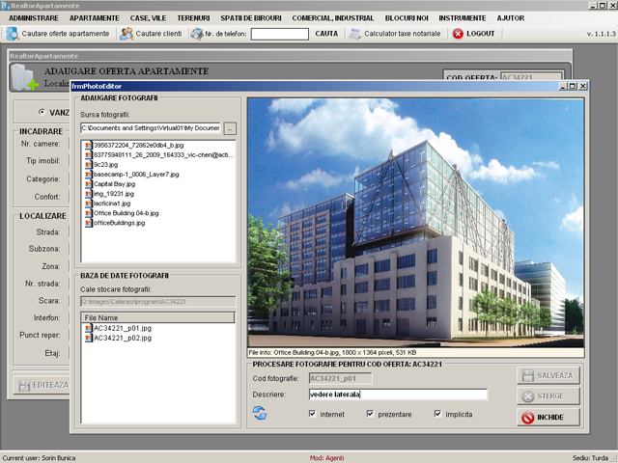The image size is (618, 463).
Task: Click the Cautare oferte apartamente search icon
Action: click(x=12, y=34)
